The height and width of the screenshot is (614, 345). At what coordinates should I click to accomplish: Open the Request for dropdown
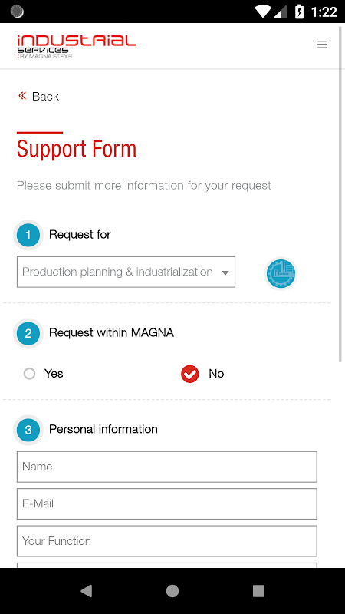(x=126, y=272)
